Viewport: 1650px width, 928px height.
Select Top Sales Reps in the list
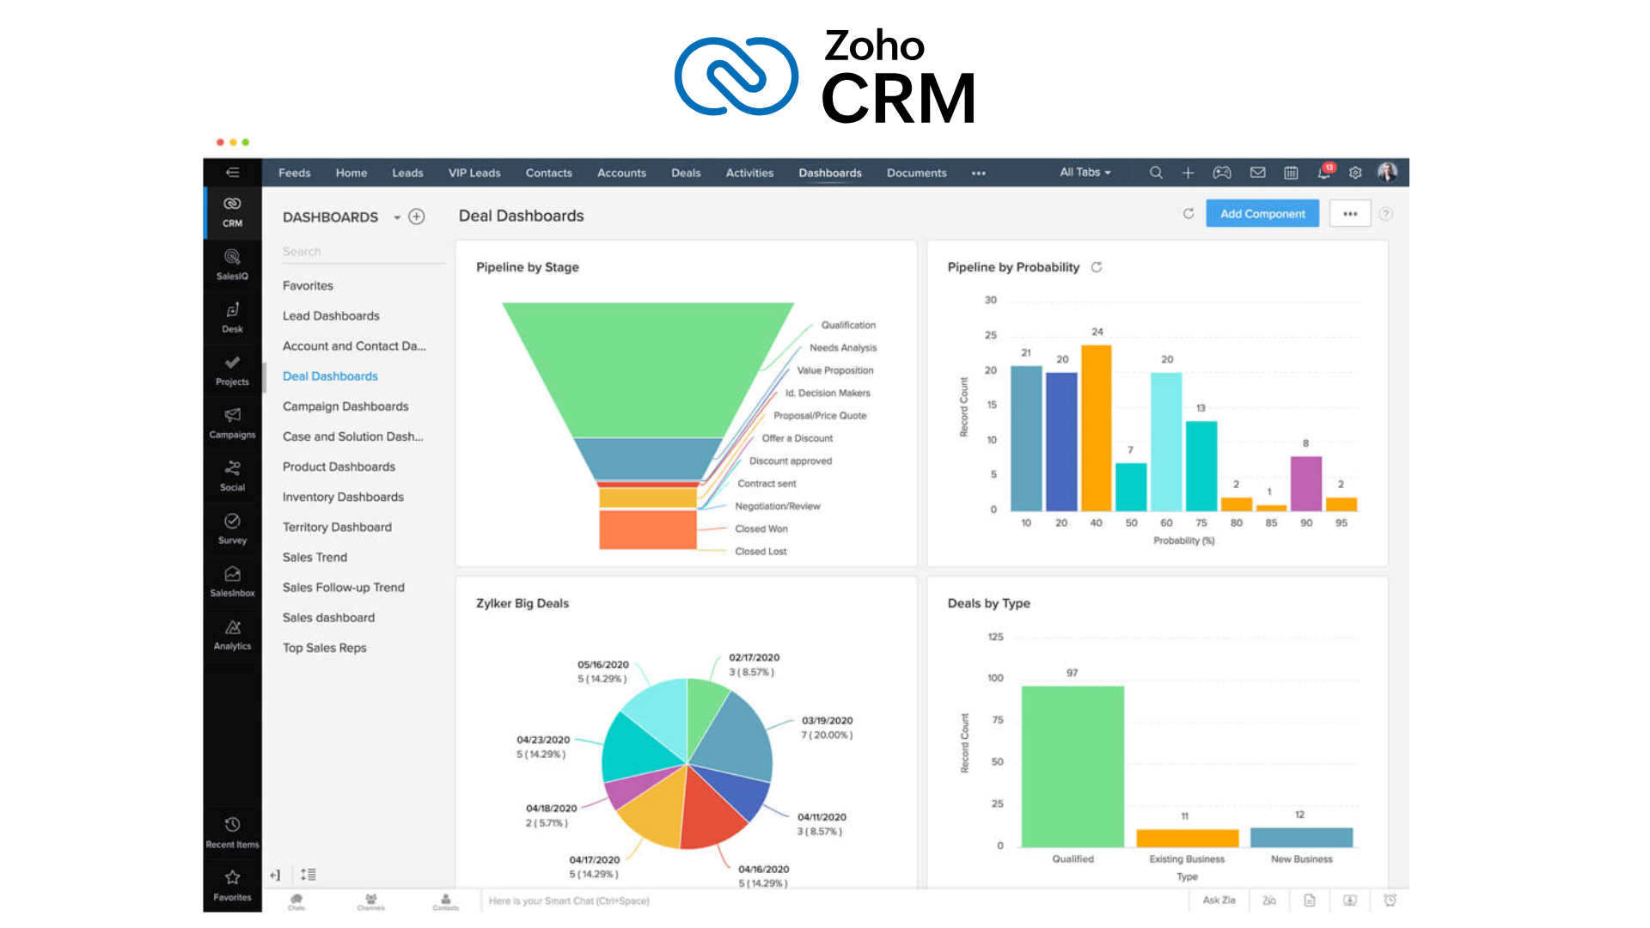click(324, 648)
